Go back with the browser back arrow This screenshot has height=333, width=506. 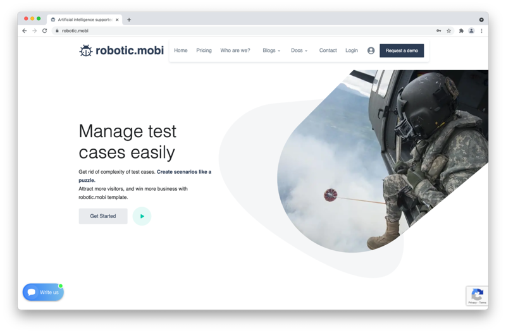click(25, 30)
